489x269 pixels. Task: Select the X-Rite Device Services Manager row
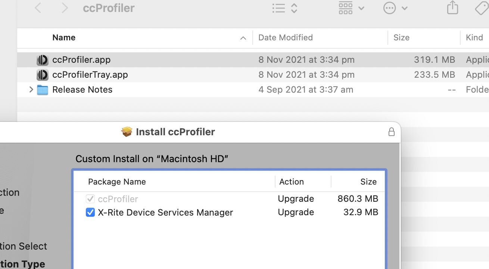[165, 212]
